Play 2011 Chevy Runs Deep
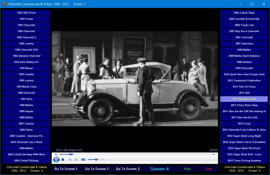The width and height of the screenshot is (270, 175). [x=244, y=105]
